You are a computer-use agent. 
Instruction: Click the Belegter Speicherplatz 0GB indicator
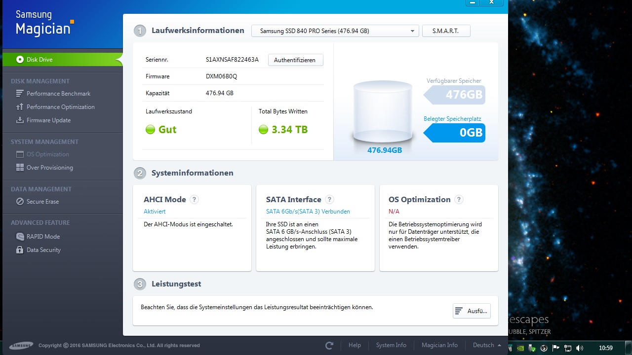point(454,133)
